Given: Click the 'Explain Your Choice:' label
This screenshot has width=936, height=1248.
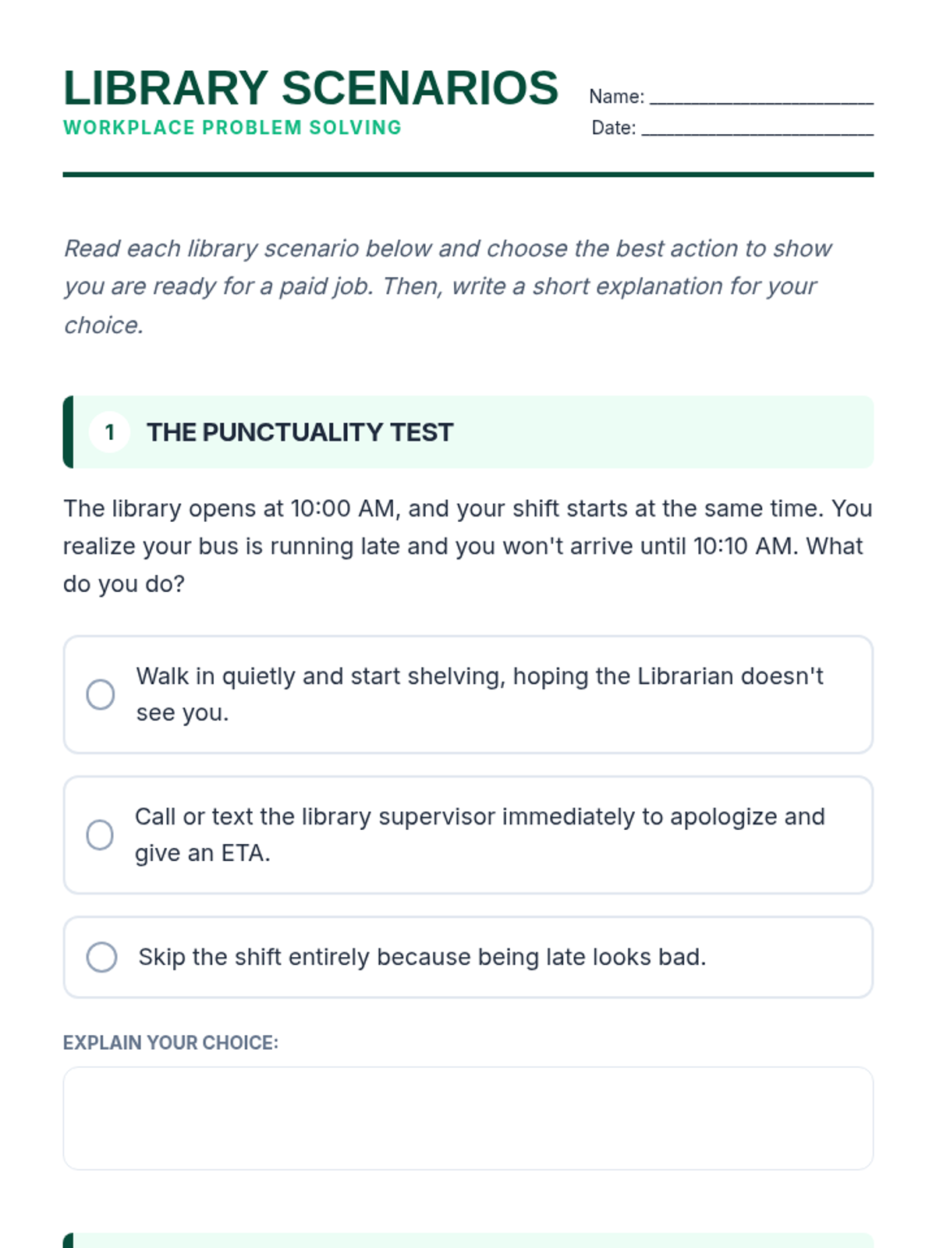Looking at the screenshot, I should pyautogui.click(x=170, y=1043).
